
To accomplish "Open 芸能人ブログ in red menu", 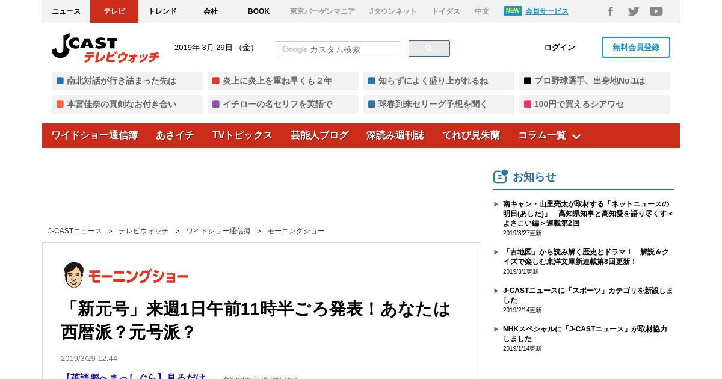I will point(319,135).
